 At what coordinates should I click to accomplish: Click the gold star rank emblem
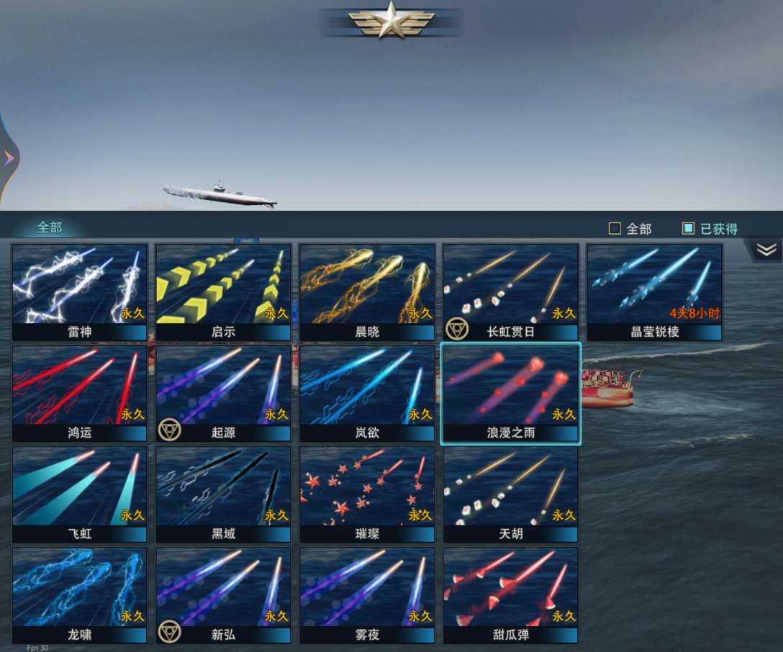(391, 20)
